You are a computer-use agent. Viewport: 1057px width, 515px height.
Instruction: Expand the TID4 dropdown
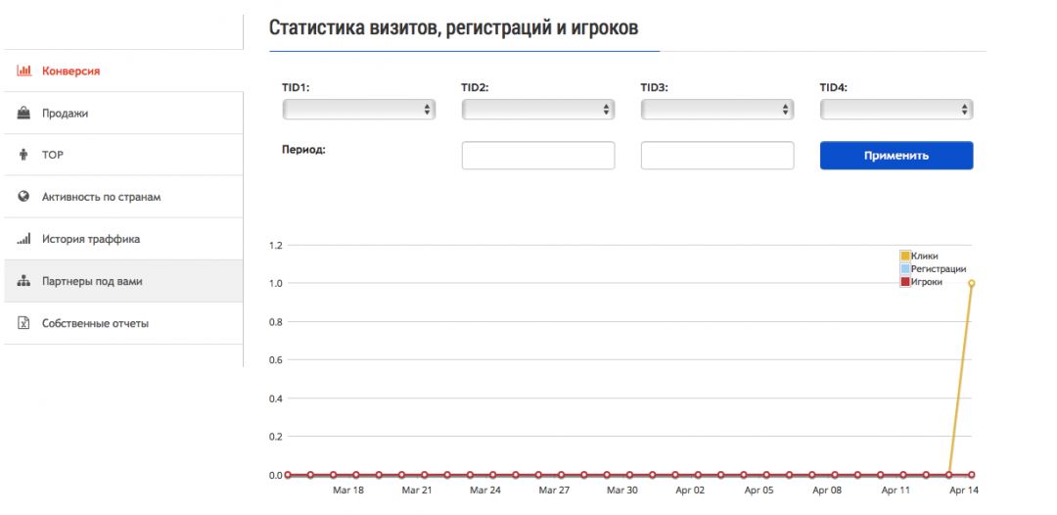[896, 110]
